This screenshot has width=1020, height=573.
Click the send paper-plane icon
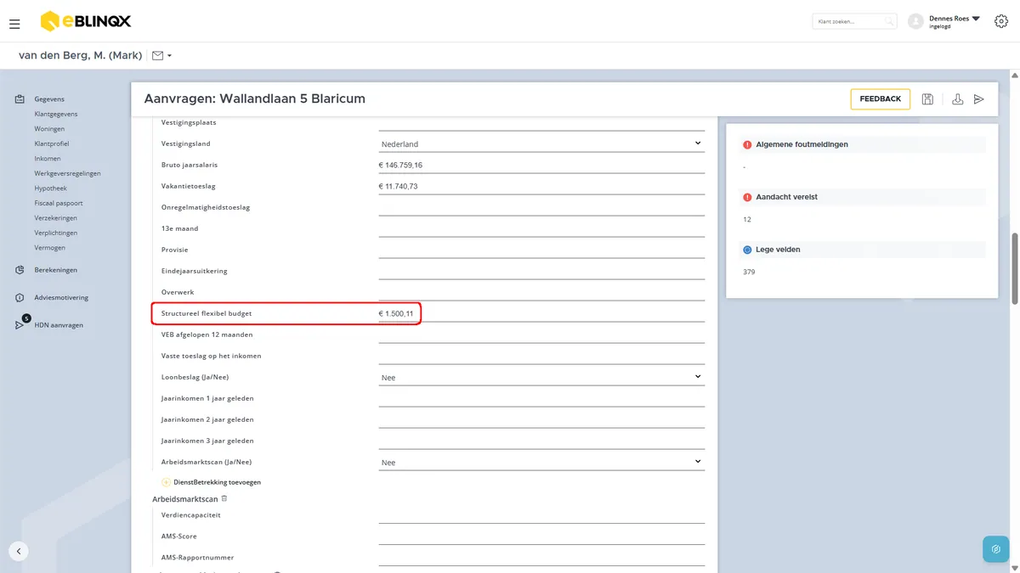pos(979,99)
